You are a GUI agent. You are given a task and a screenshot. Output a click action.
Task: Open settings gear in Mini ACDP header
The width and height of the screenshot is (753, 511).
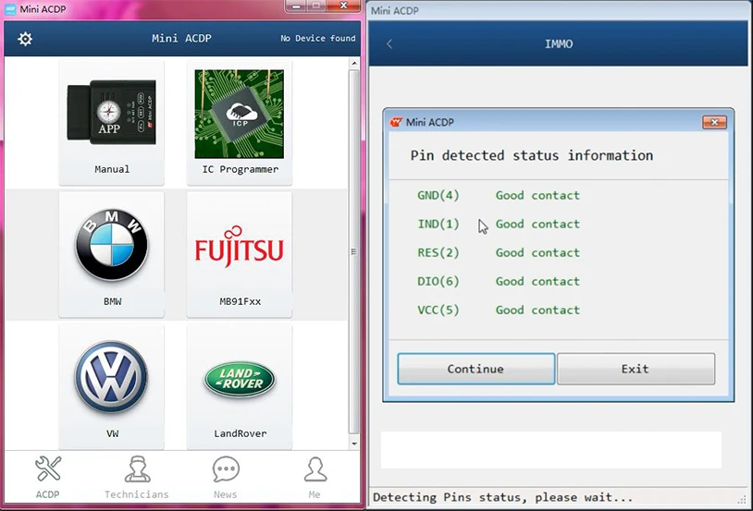click(25, 39)
